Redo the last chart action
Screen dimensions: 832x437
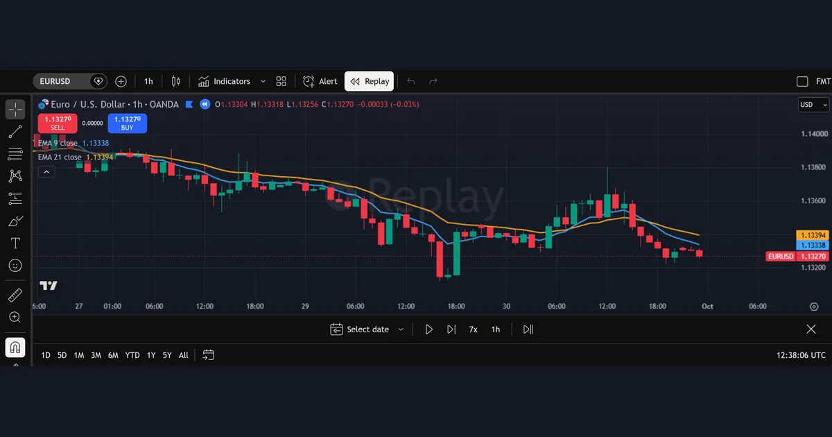[x=433, y=81]
